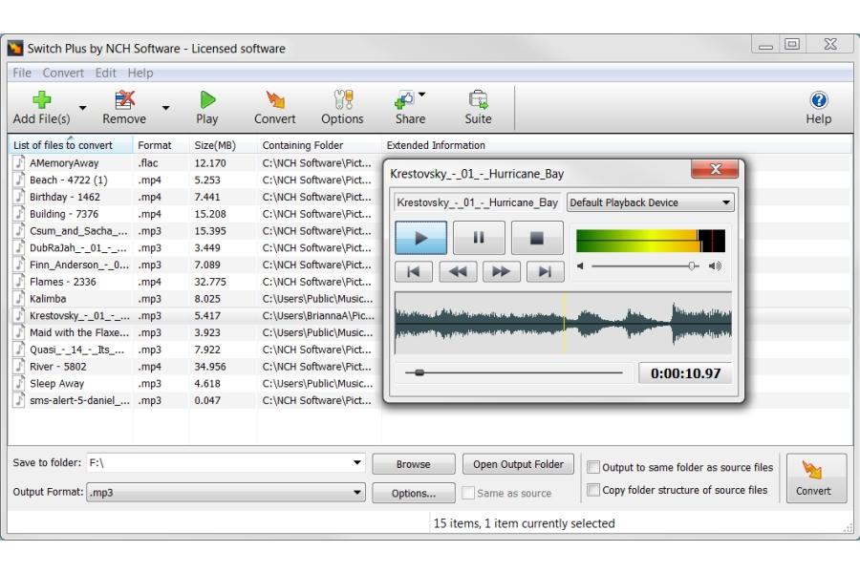This screenshot has width=860, height=573.
Task: Open the Suite toolbox icon
Action: tap(478, 99)
